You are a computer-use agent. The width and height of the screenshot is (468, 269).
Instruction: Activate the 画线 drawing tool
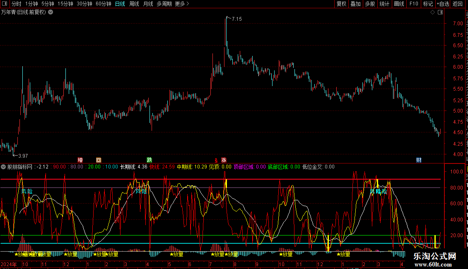[x=399, y=4]
